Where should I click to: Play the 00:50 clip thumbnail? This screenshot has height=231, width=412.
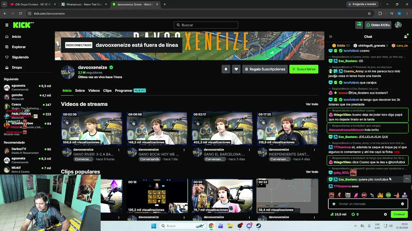[x=222, y=196]
